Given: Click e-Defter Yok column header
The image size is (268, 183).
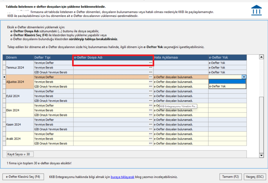Looking at the screenshot, I should [x=227, y=57].
